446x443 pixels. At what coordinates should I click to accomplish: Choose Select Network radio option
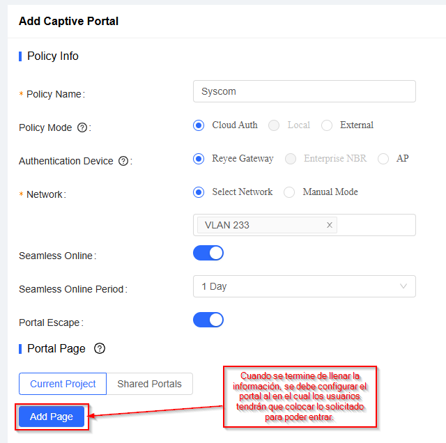[x=199, y=192]
